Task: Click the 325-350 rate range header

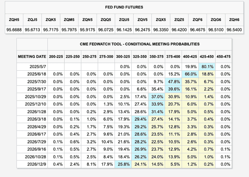Action: [140, 56]
